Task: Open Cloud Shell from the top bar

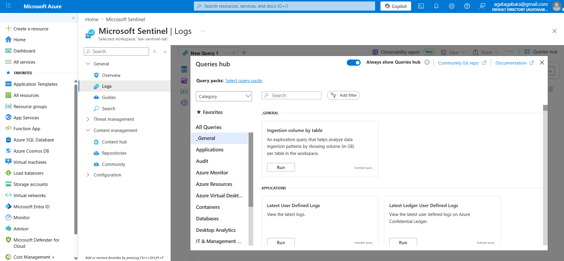Action: pyautogui.click(x=421, y=6)
